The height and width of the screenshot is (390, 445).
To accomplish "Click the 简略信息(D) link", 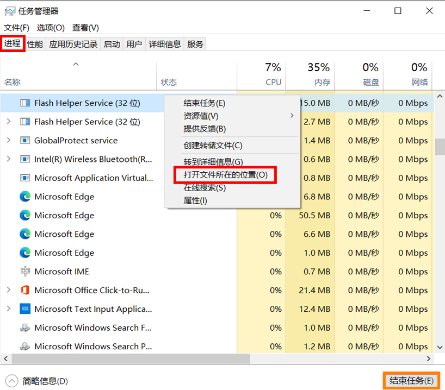I will coord(45,381).
